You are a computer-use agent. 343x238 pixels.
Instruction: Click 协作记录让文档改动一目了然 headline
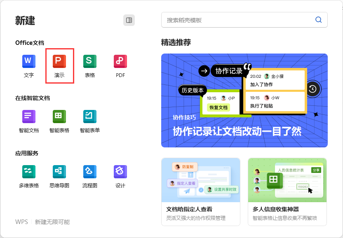coord(237,131)
